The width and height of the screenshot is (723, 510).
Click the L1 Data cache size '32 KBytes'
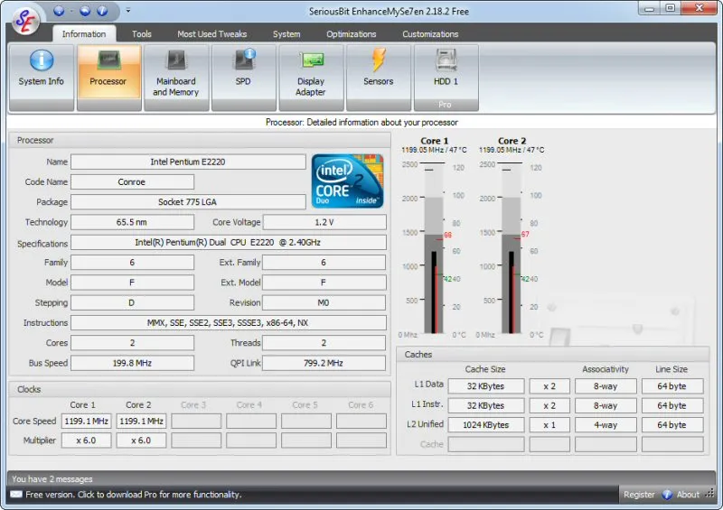486,386
